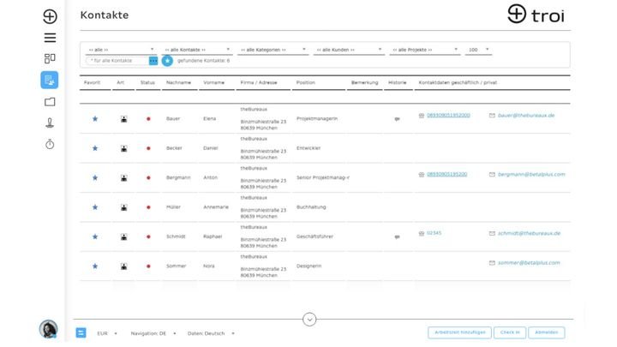Click the Arbeitszeit hinzufügen button
Screen dimensions: 617x347
click(x=459, y=332)
